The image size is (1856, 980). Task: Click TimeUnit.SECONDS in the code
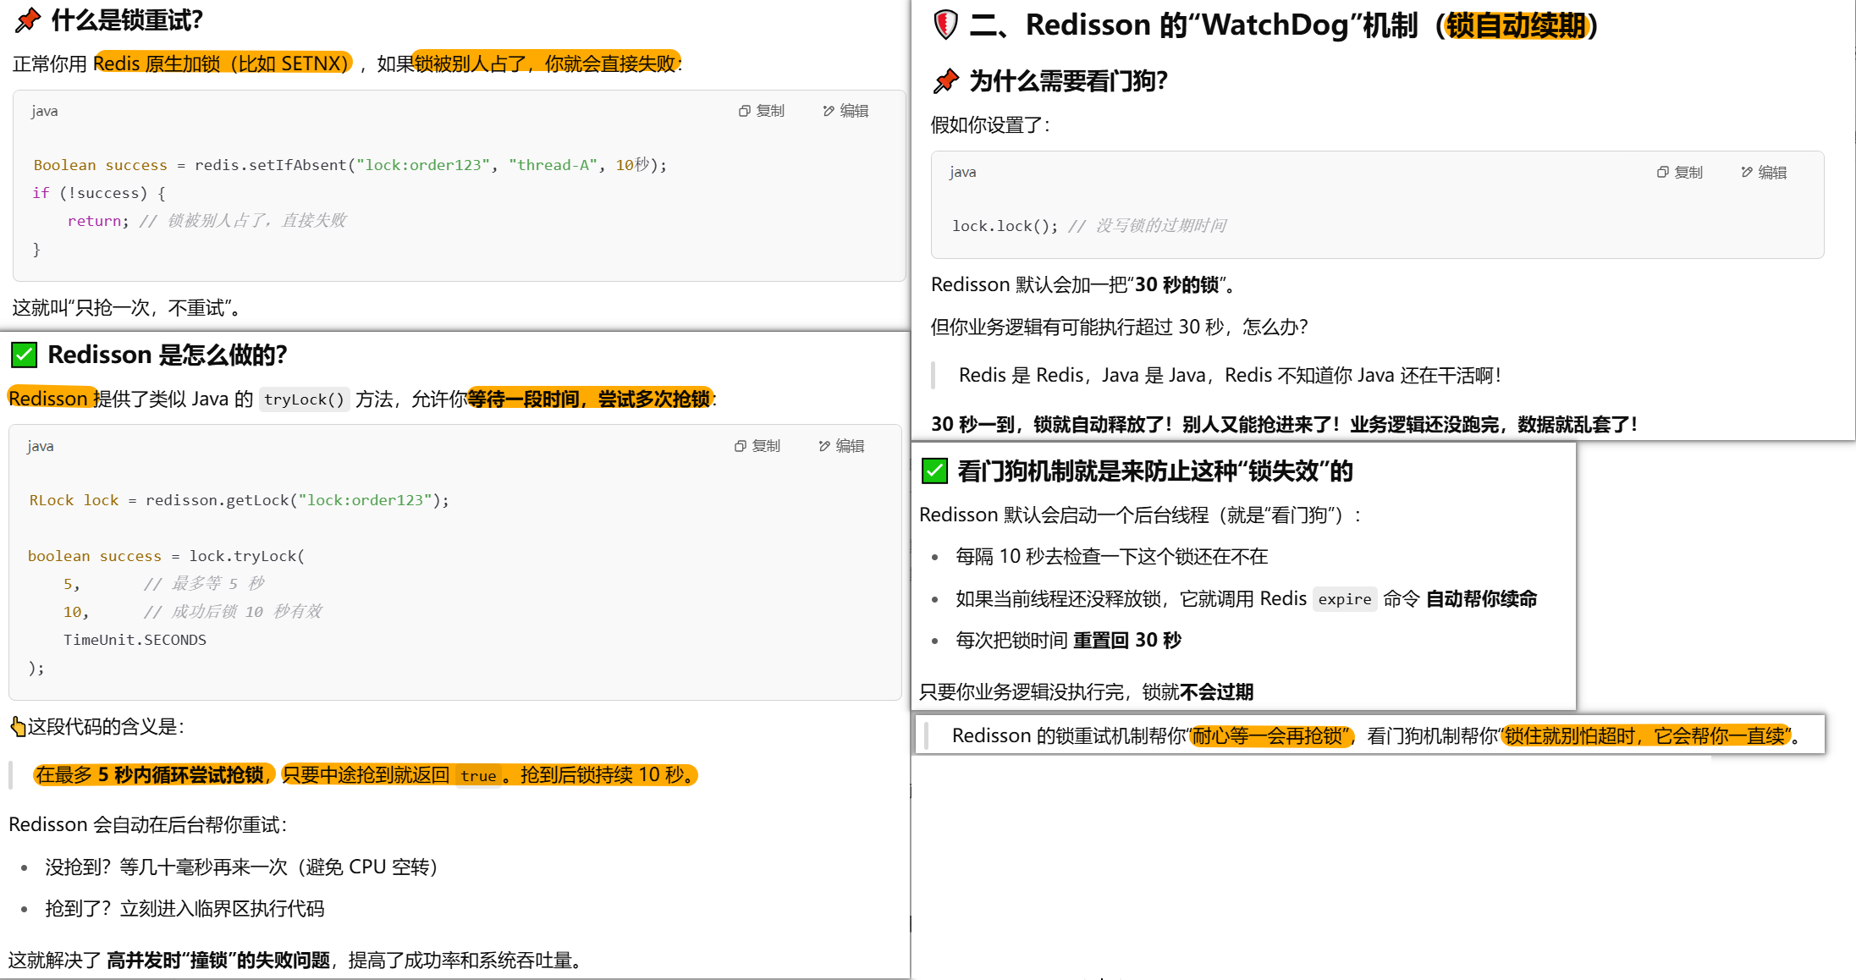tap(135, 640)
